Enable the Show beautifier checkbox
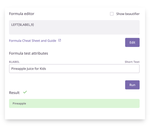The height and width of the screenshot is (127, 150). (x=112, y=14)
